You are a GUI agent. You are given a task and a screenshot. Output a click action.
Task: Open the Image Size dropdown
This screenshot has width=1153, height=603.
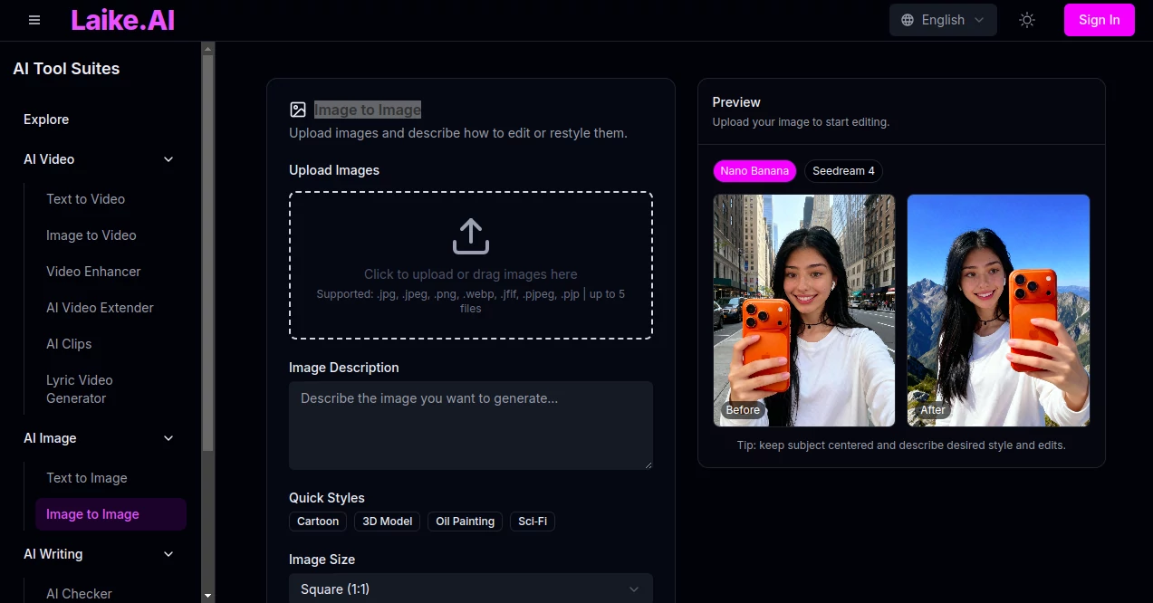pyautogui.click(x=470, y=588)
